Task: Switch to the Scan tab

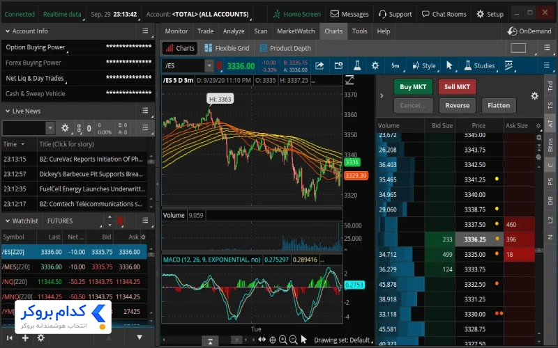Action: coord(260,31)
